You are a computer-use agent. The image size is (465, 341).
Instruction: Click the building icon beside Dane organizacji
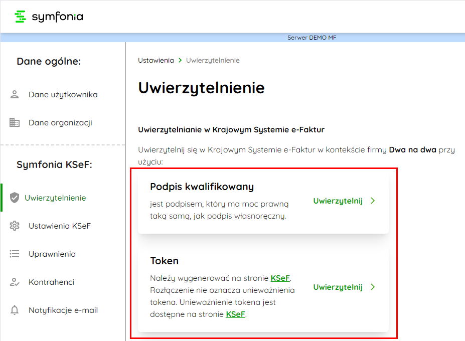click(15, 122)
